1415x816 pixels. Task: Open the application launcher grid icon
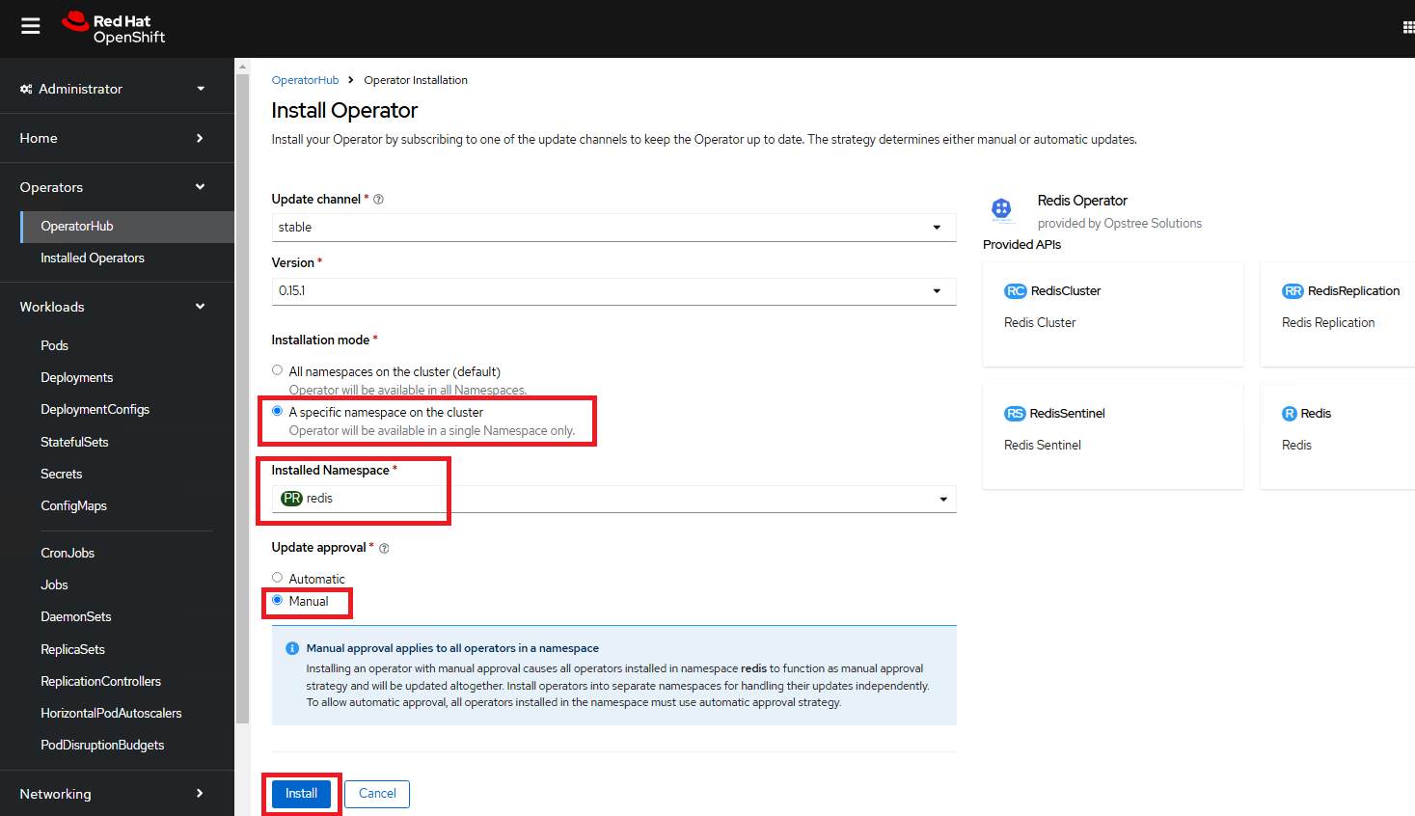(1408, 27)
